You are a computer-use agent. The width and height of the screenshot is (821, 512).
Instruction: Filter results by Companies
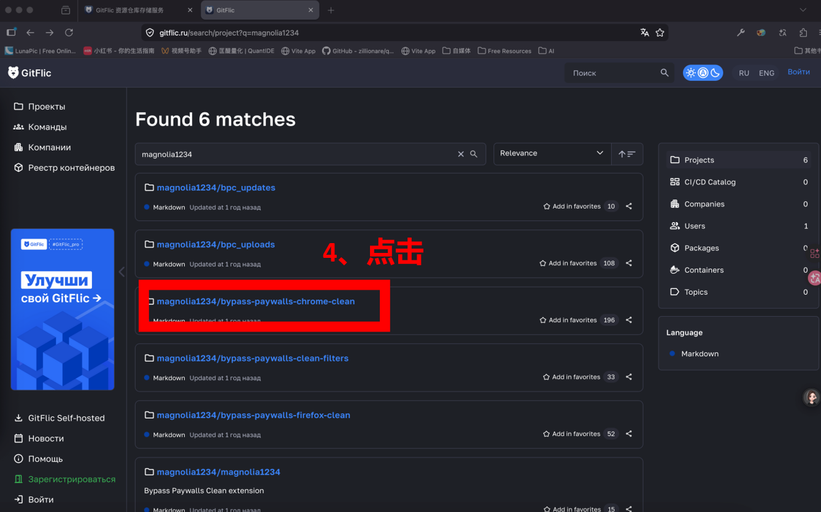[x=739, y=204]
